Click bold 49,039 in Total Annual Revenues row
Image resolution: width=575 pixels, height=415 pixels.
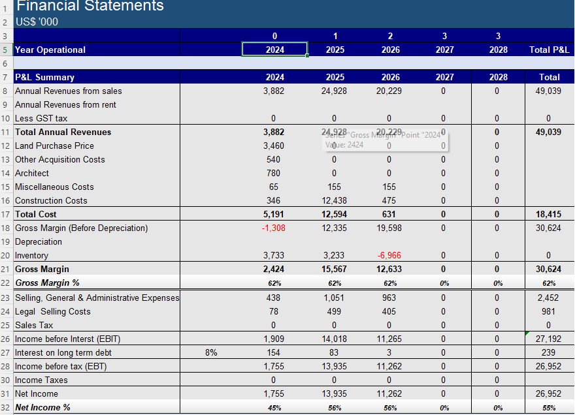(x=548, y=132)
